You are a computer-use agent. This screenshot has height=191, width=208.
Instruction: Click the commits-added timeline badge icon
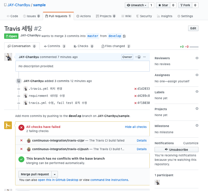(x=19, y=81)
